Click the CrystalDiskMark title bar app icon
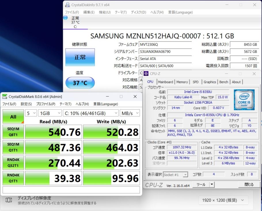Screen dimensions: 262x211 coord(5,97)
